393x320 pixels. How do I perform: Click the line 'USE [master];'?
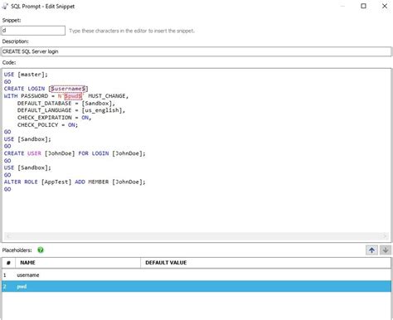[26, 75]
